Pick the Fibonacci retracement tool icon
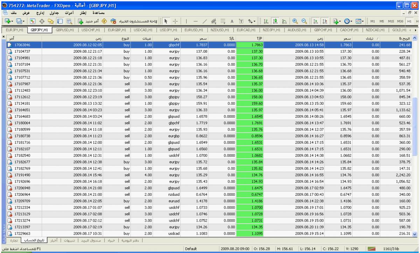The height and width of the screenshot is (253, 420). point(223,21)
